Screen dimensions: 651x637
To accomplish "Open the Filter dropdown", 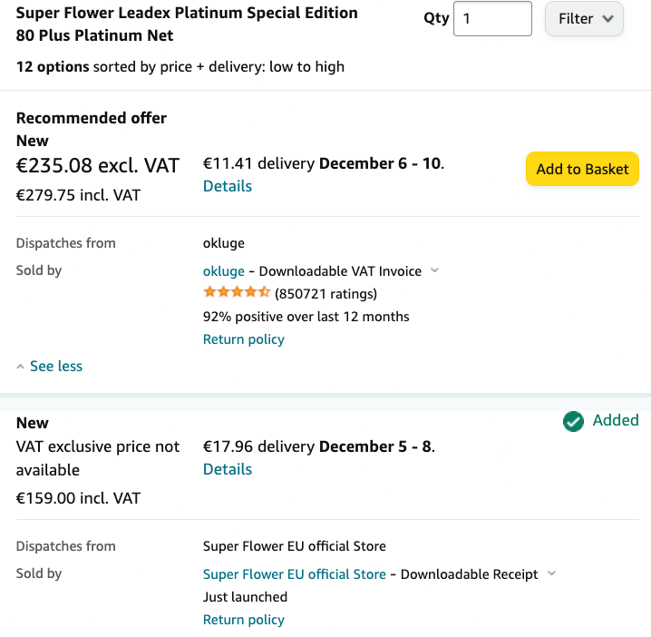I will [584, 19].
